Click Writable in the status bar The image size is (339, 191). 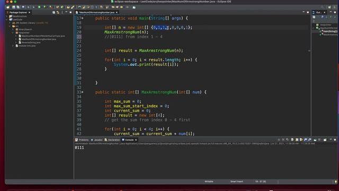point(209,181)
